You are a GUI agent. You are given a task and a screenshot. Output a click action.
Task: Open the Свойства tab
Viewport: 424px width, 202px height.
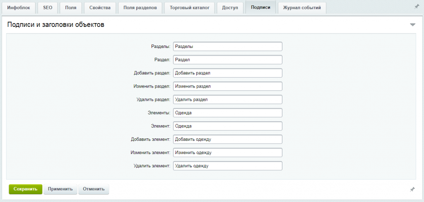[x=100, y=7]
